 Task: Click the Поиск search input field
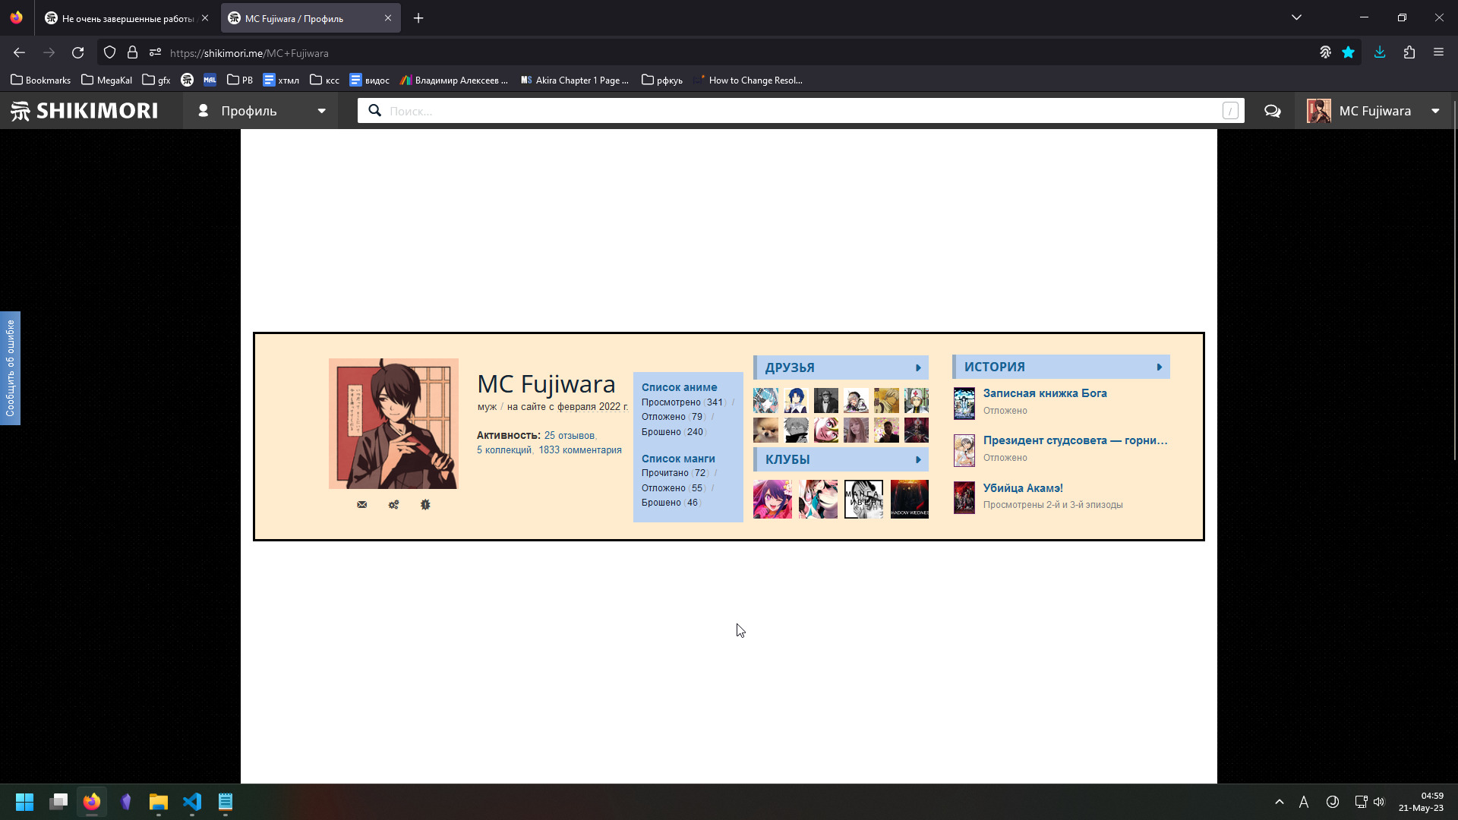[797, 111]
